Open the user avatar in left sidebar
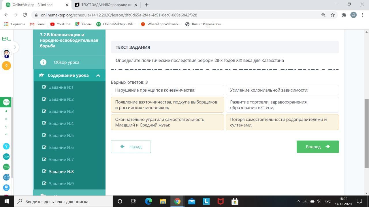Viewport: 369px width, 207px height. [6, 53]
